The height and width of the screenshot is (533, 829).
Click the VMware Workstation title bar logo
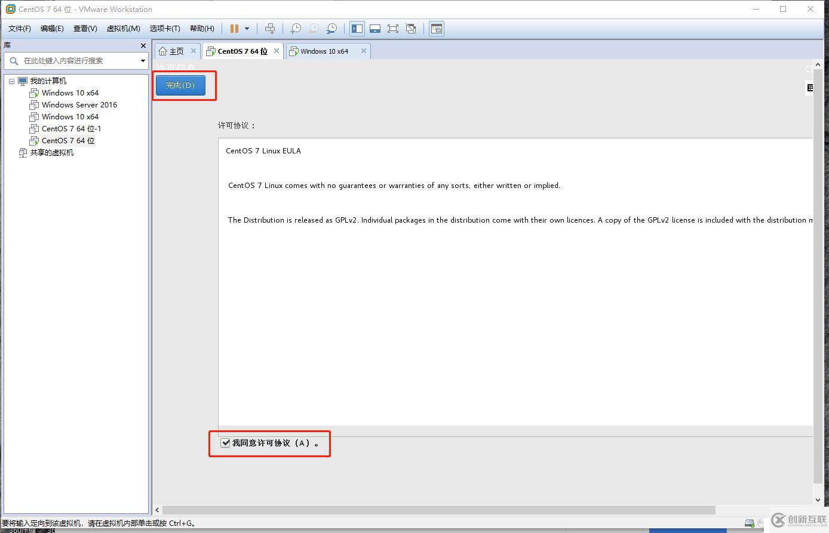pos(10,9)
